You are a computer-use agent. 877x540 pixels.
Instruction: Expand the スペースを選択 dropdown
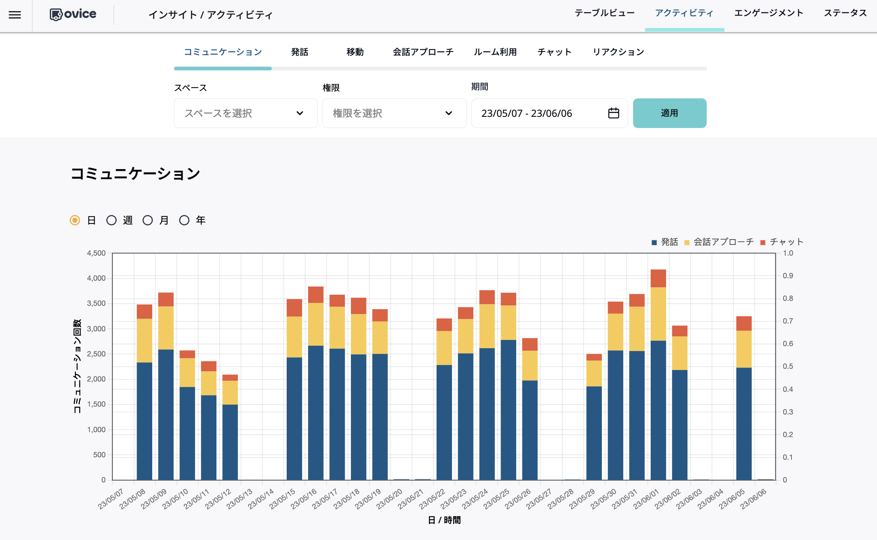[x=245, y=113]
